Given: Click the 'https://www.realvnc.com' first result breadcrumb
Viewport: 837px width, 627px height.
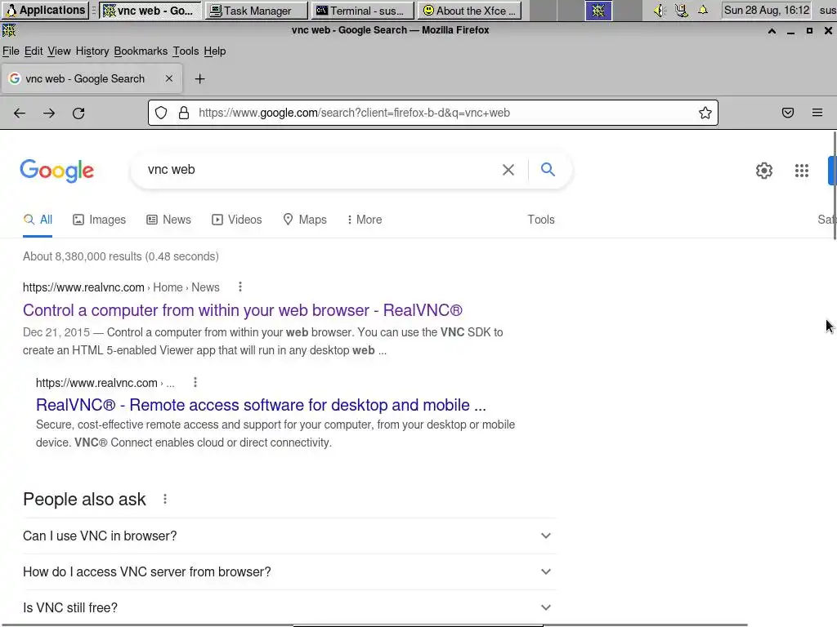Looking at the screenshot, I should (84, 287).
